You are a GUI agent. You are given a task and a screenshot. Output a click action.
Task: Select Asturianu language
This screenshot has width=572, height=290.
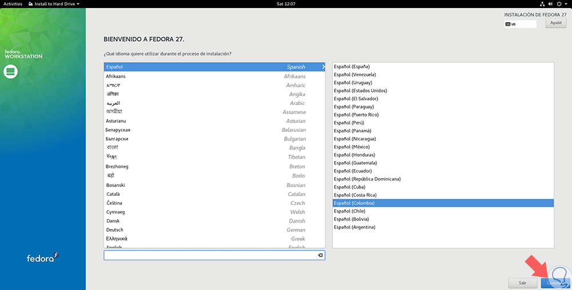point(214,121)
